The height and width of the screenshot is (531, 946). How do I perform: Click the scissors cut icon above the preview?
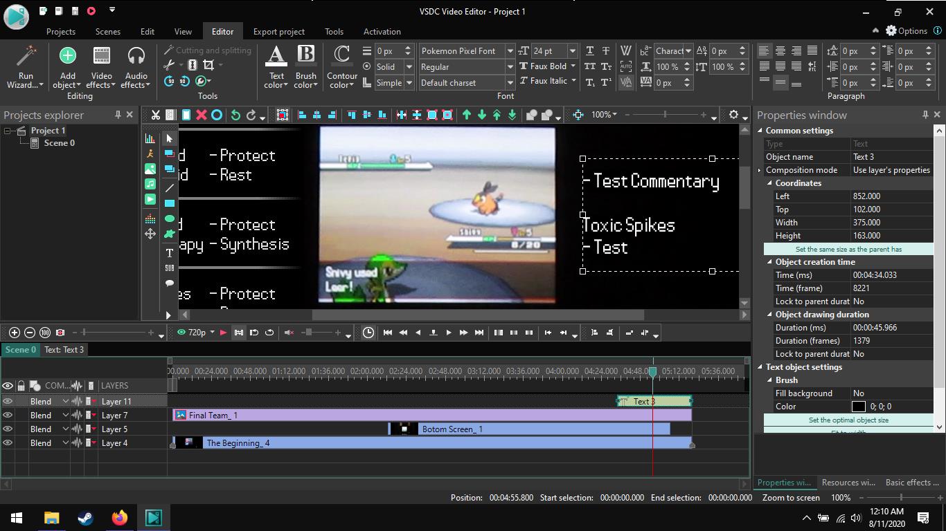156,115
